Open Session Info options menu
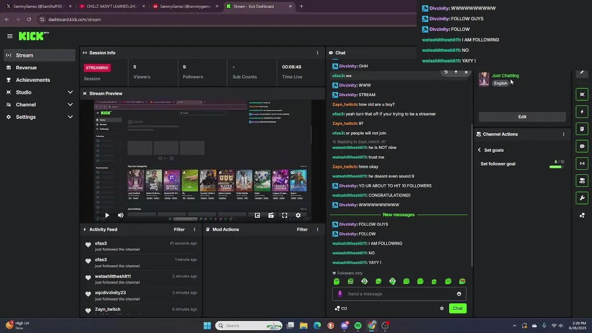 click(317, 53)
